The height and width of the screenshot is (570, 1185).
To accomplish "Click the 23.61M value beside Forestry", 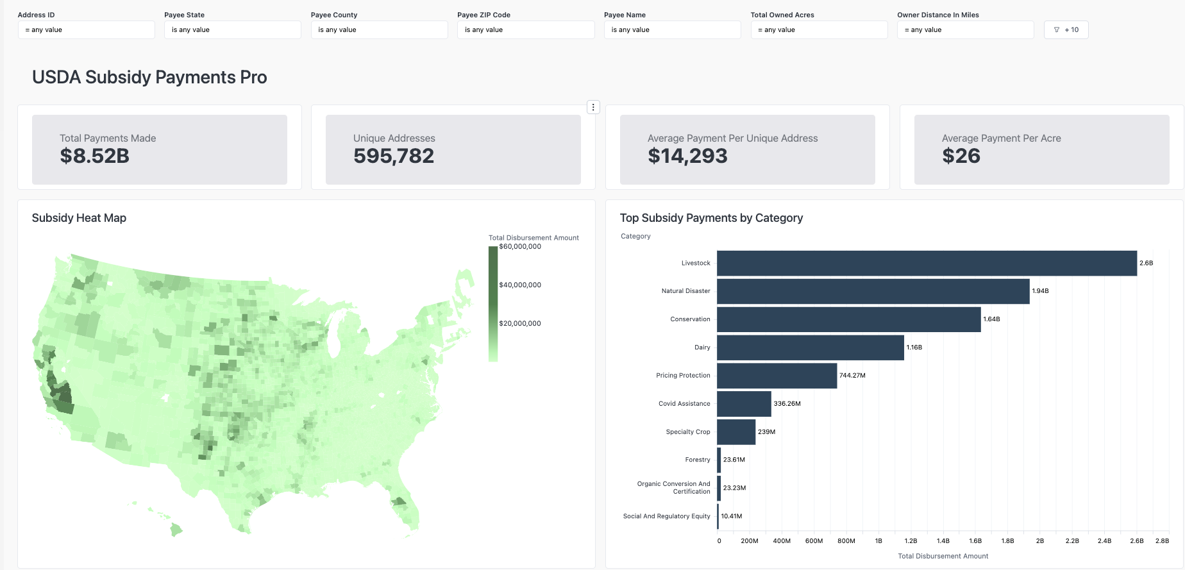I will [x=734, y=460].
